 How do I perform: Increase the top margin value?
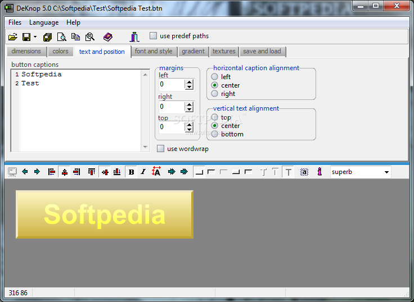pyautogui.click(x=189, y=125)
